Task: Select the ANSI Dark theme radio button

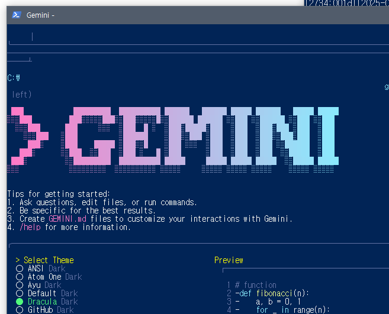Action: [20, 268]
